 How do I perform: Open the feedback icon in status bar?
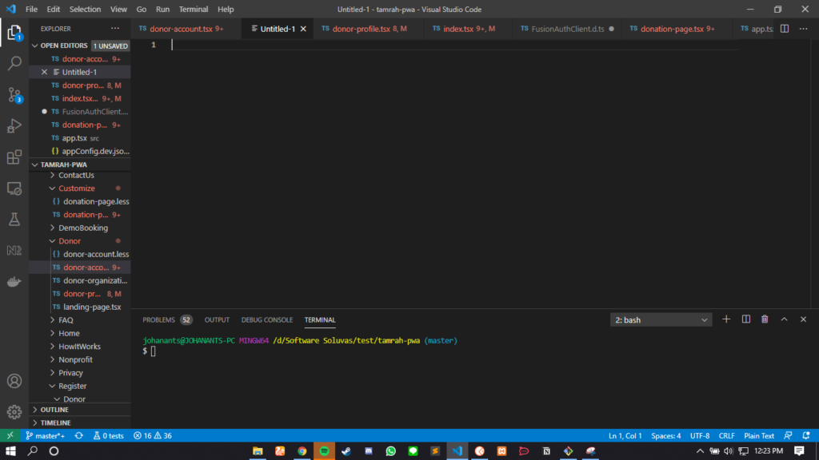click(x=788, y=435)
